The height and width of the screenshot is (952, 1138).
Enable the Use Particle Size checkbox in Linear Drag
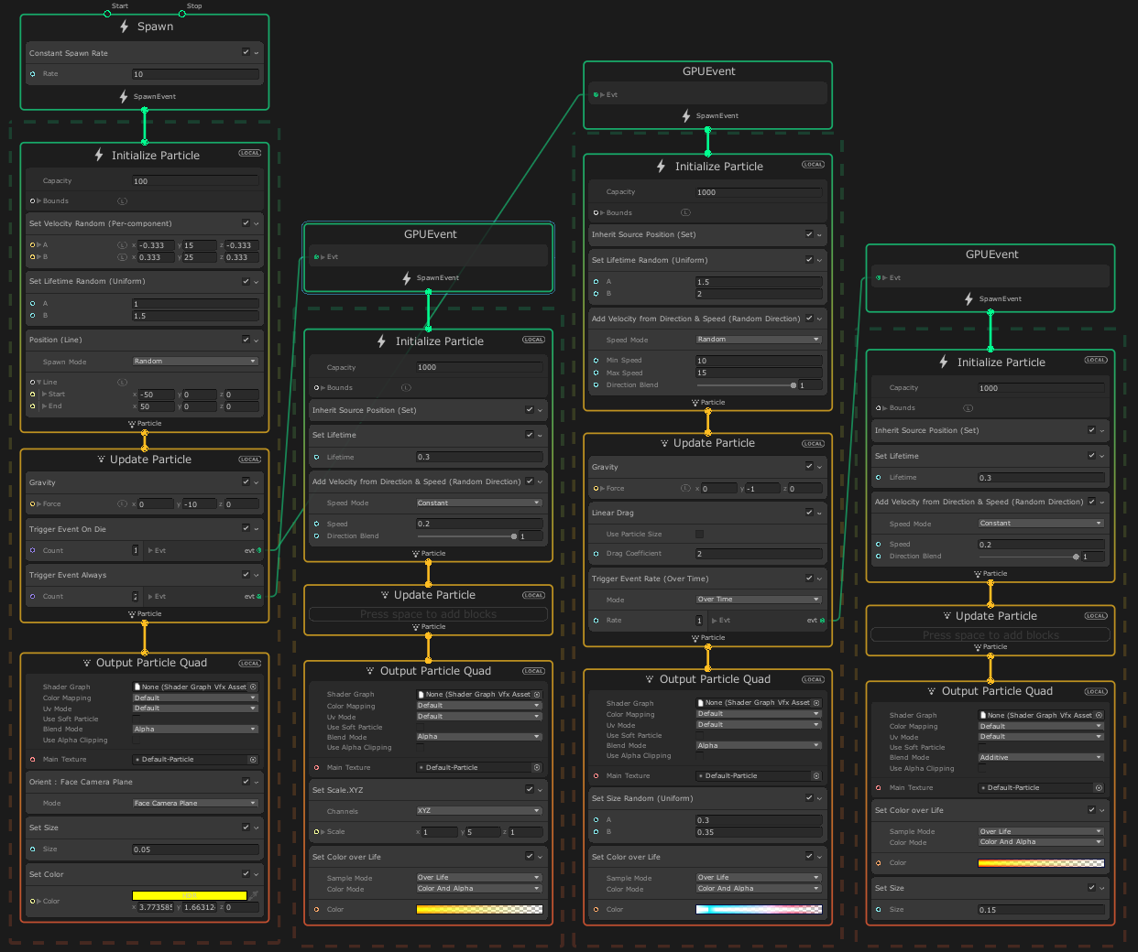(x=699, y=534)
